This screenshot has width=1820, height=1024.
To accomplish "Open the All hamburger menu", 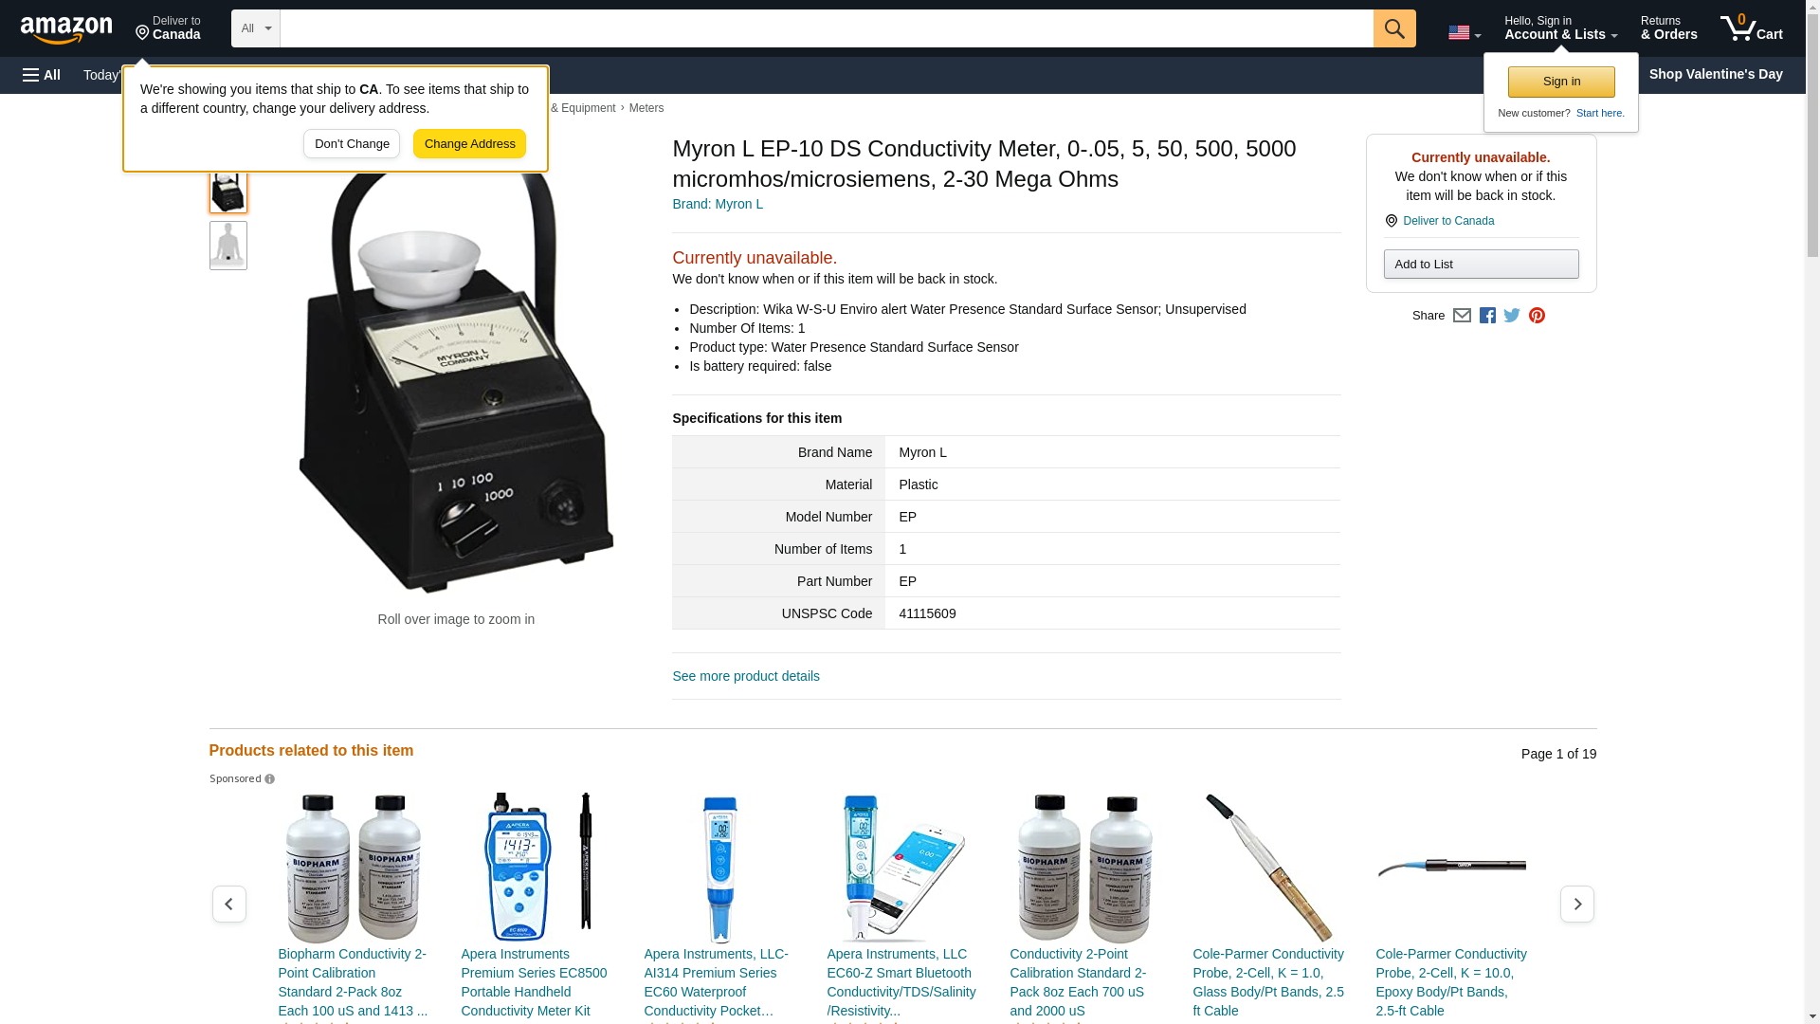I will [42, 75].
